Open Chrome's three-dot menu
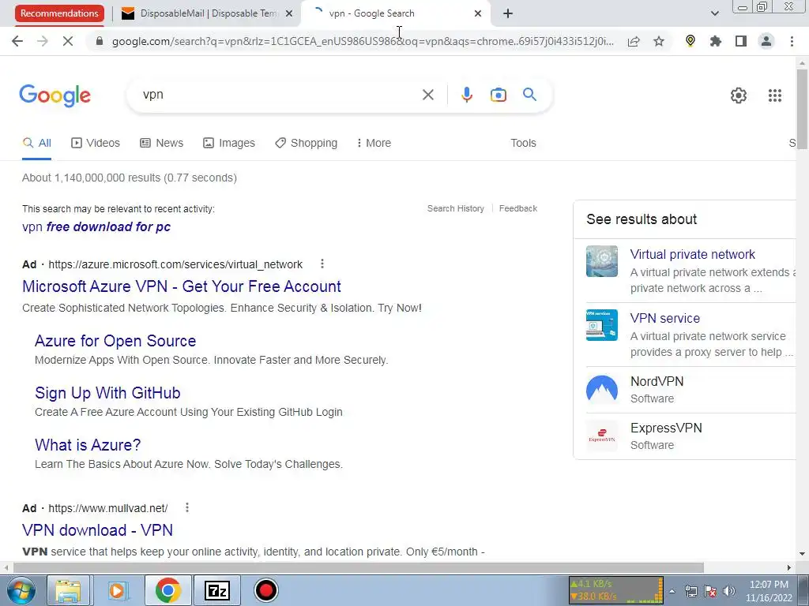Image resolution: width=809 pixels, height=606 pixels. [x=792, y=41]
